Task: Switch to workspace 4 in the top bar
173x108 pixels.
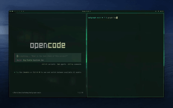Action: (18, 11)
